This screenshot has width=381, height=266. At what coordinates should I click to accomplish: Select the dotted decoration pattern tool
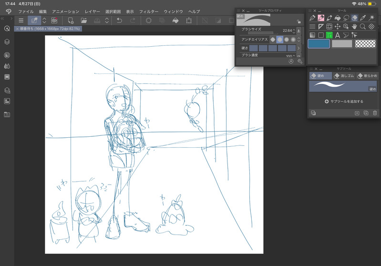pos(371,27)
